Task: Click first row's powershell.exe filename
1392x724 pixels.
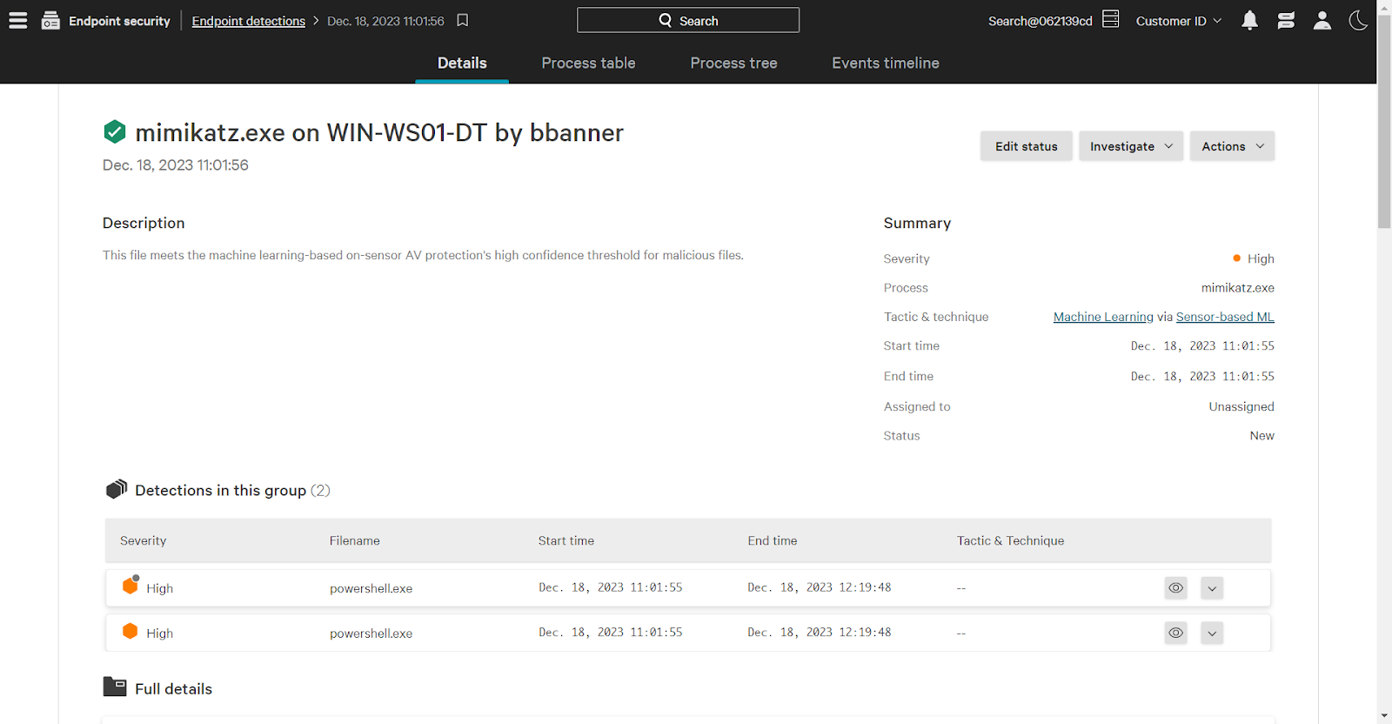Action: pyautogui.click(x=371, y=588)
